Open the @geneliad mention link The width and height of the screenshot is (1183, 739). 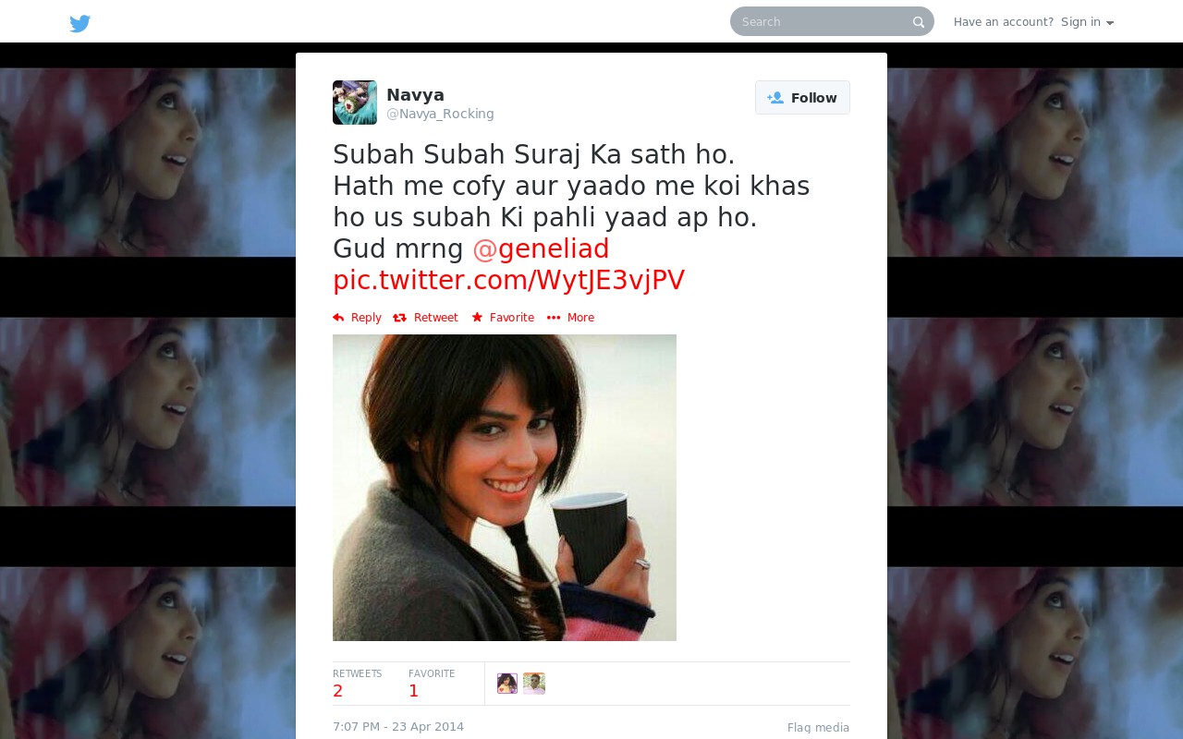[541, 249]
